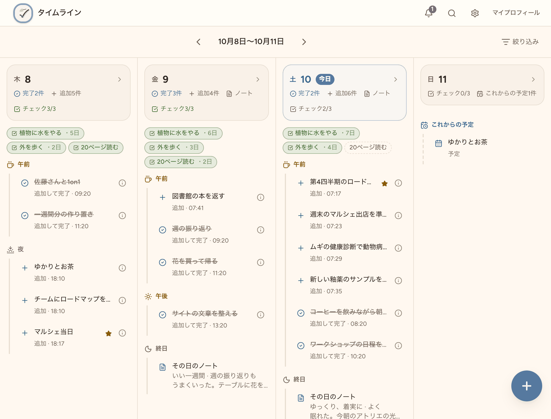551x419 pixels.
Task: Open info for ムギの健康診断 task
Action: click(398, 248)
